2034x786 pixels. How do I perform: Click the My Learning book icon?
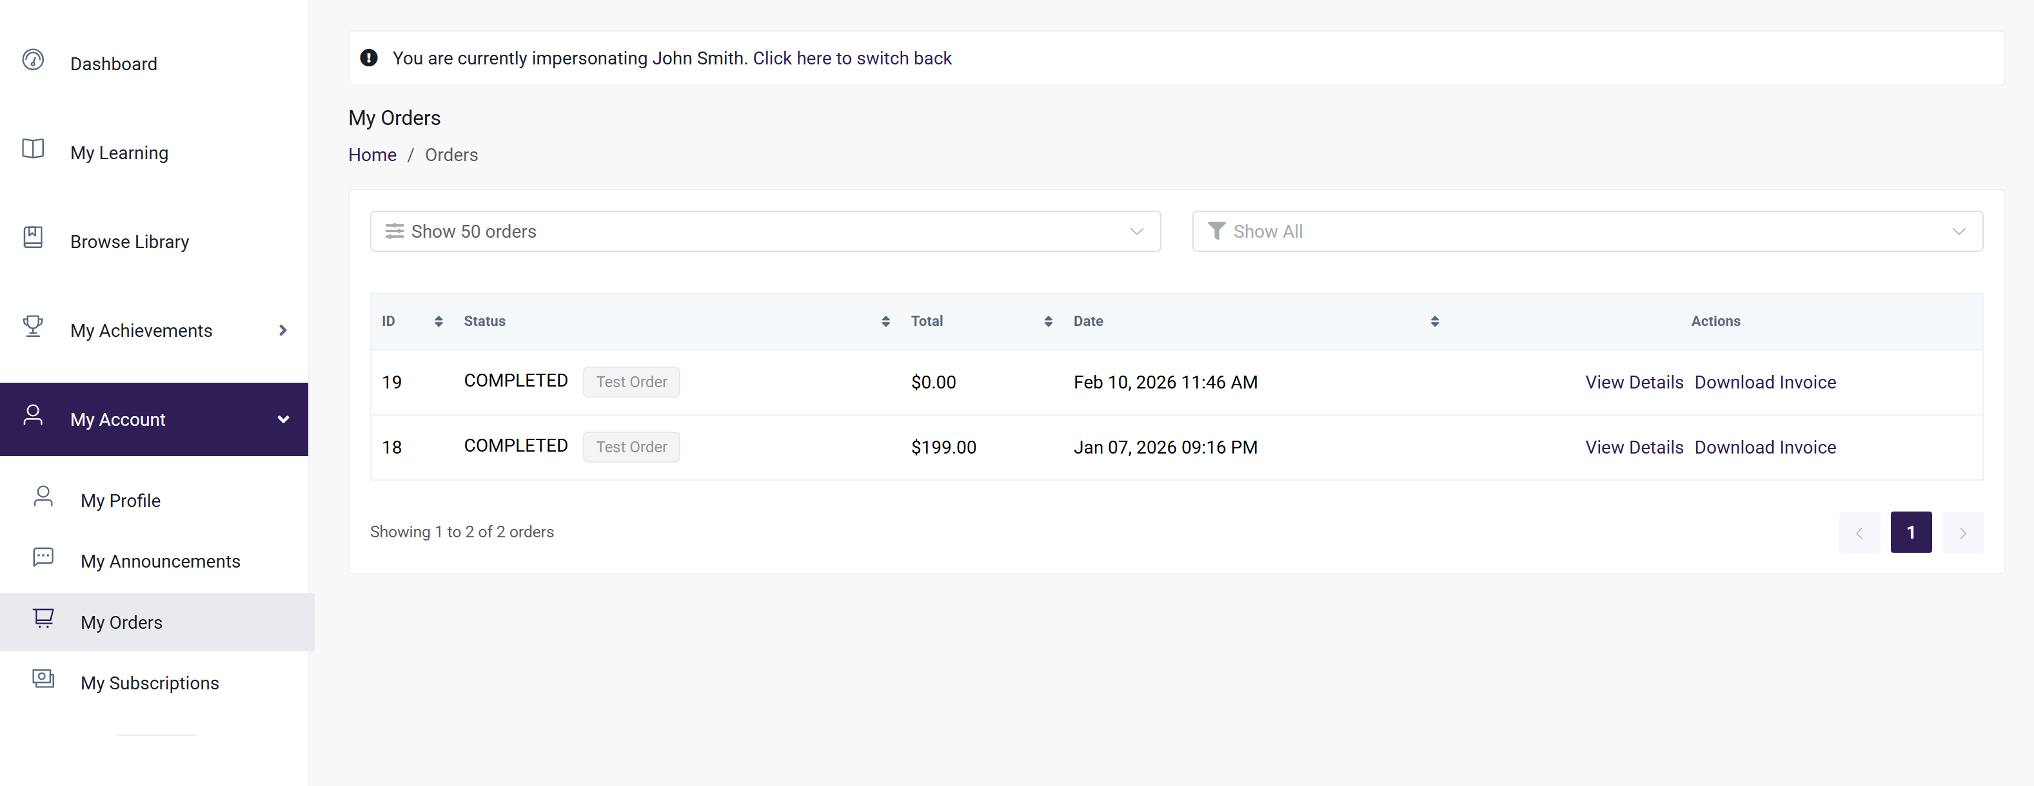pos(32,148)
